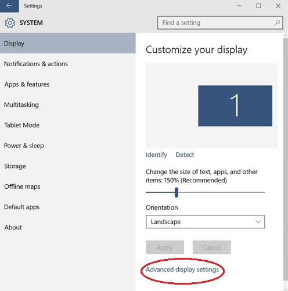The width and height of the screenshot is (288, 291).
Task: Click the Identify link
Action: point(156,155)
